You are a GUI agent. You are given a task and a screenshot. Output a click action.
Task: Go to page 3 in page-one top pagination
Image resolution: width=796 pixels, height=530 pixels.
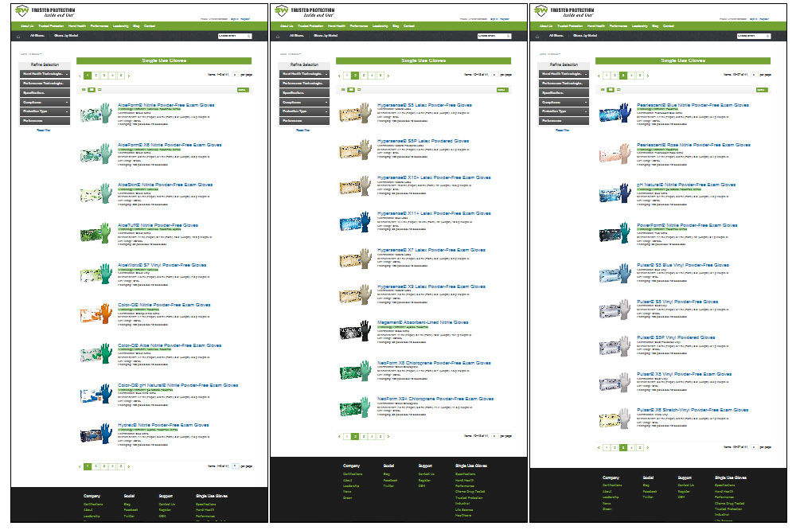[x=104, y=76]
